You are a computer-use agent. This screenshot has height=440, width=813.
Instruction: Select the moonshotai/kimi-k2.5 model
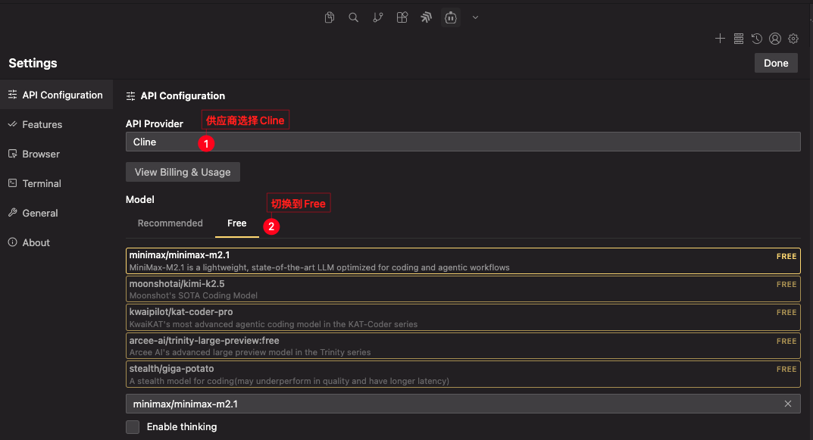[x=463, y=289]
